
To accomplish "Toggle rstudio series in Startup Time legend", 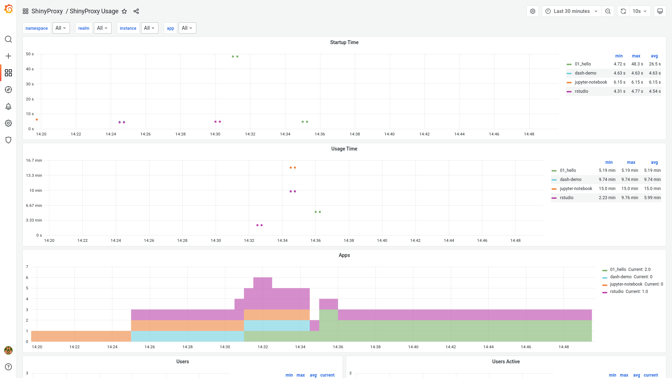I will tap(581, 91).
